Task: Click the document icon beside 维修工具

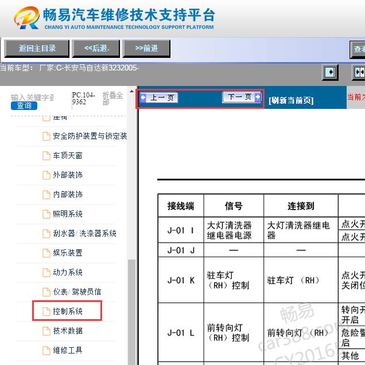Action: (x=46, y=350)
